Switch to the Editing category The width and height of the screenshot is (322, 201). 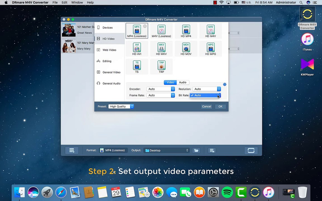[x=109, y=61]
